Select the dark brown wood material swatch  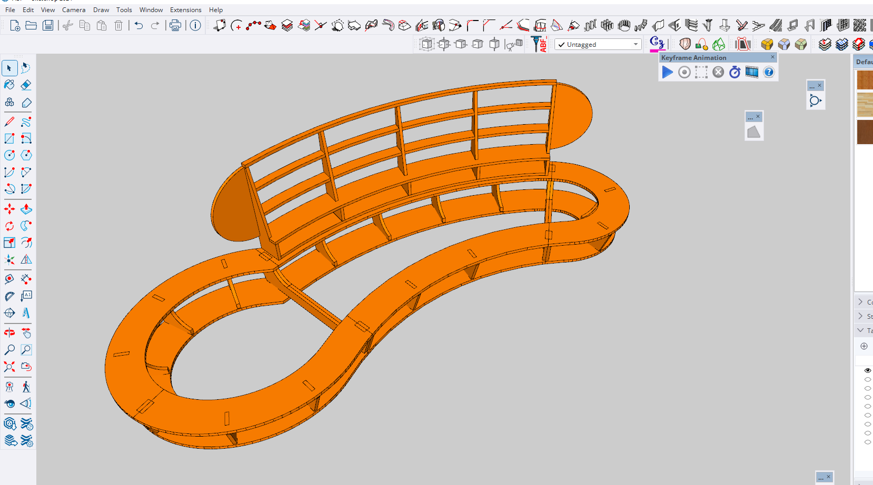pyautogui.click(x=865, y=132)
